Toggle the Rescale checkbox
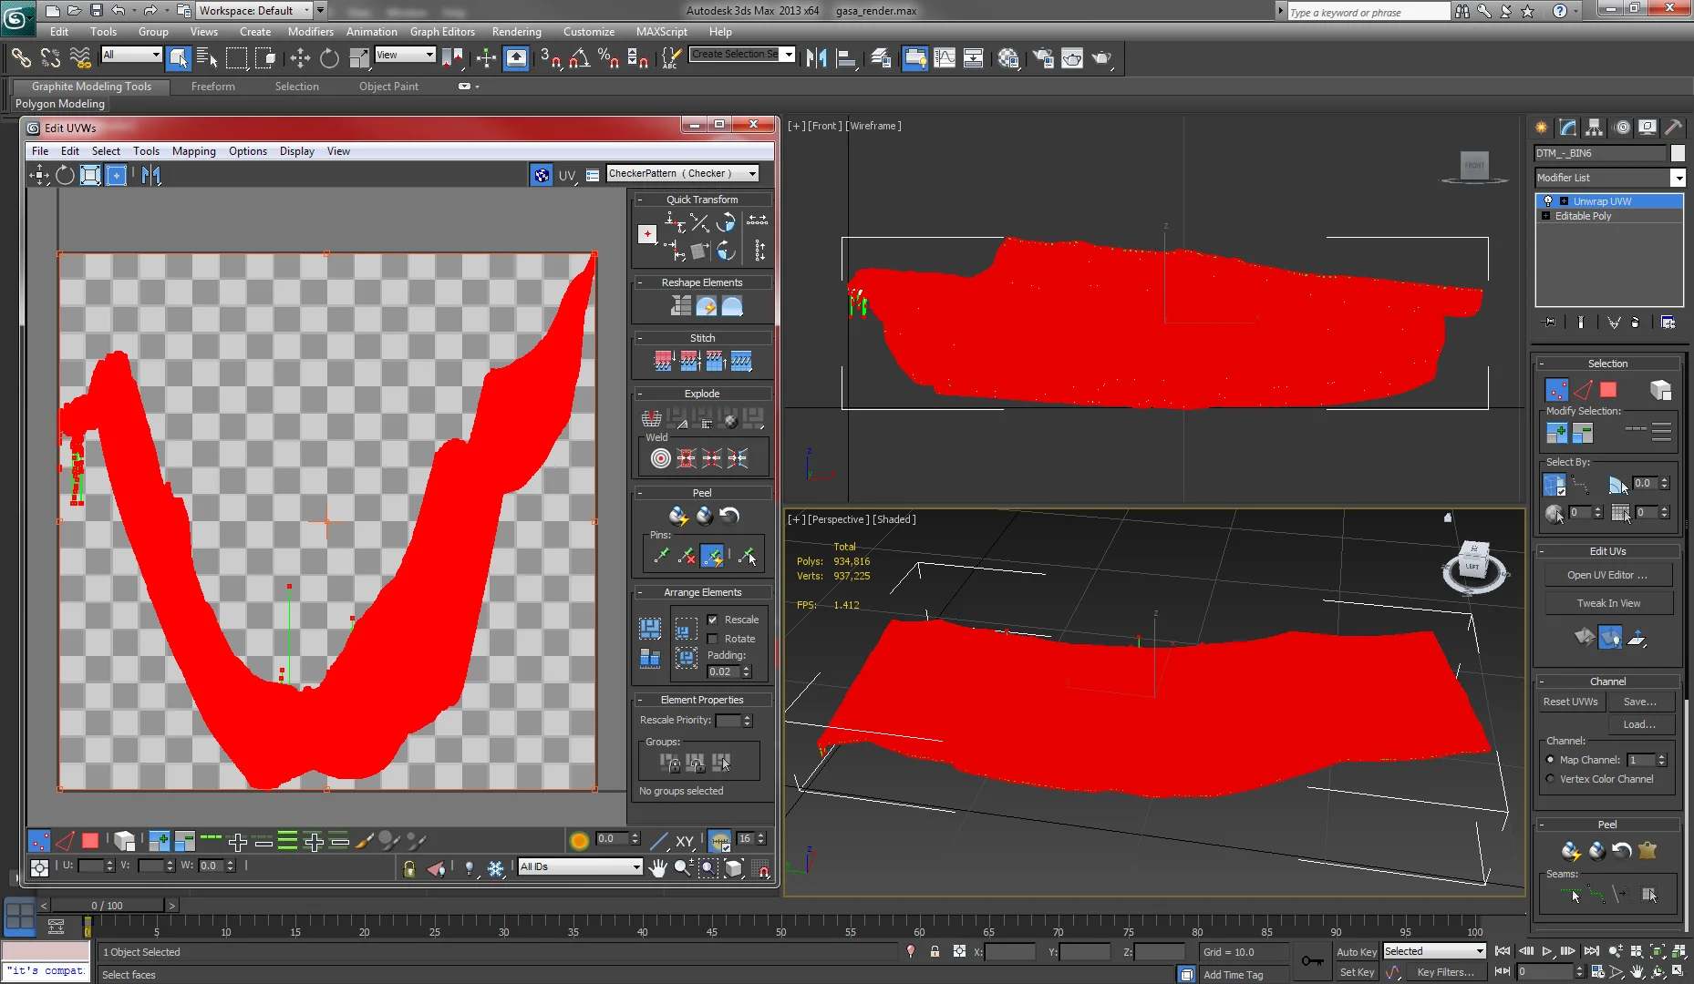The height and width of the screenshot is (984, 1694). (x=713, y=620)
